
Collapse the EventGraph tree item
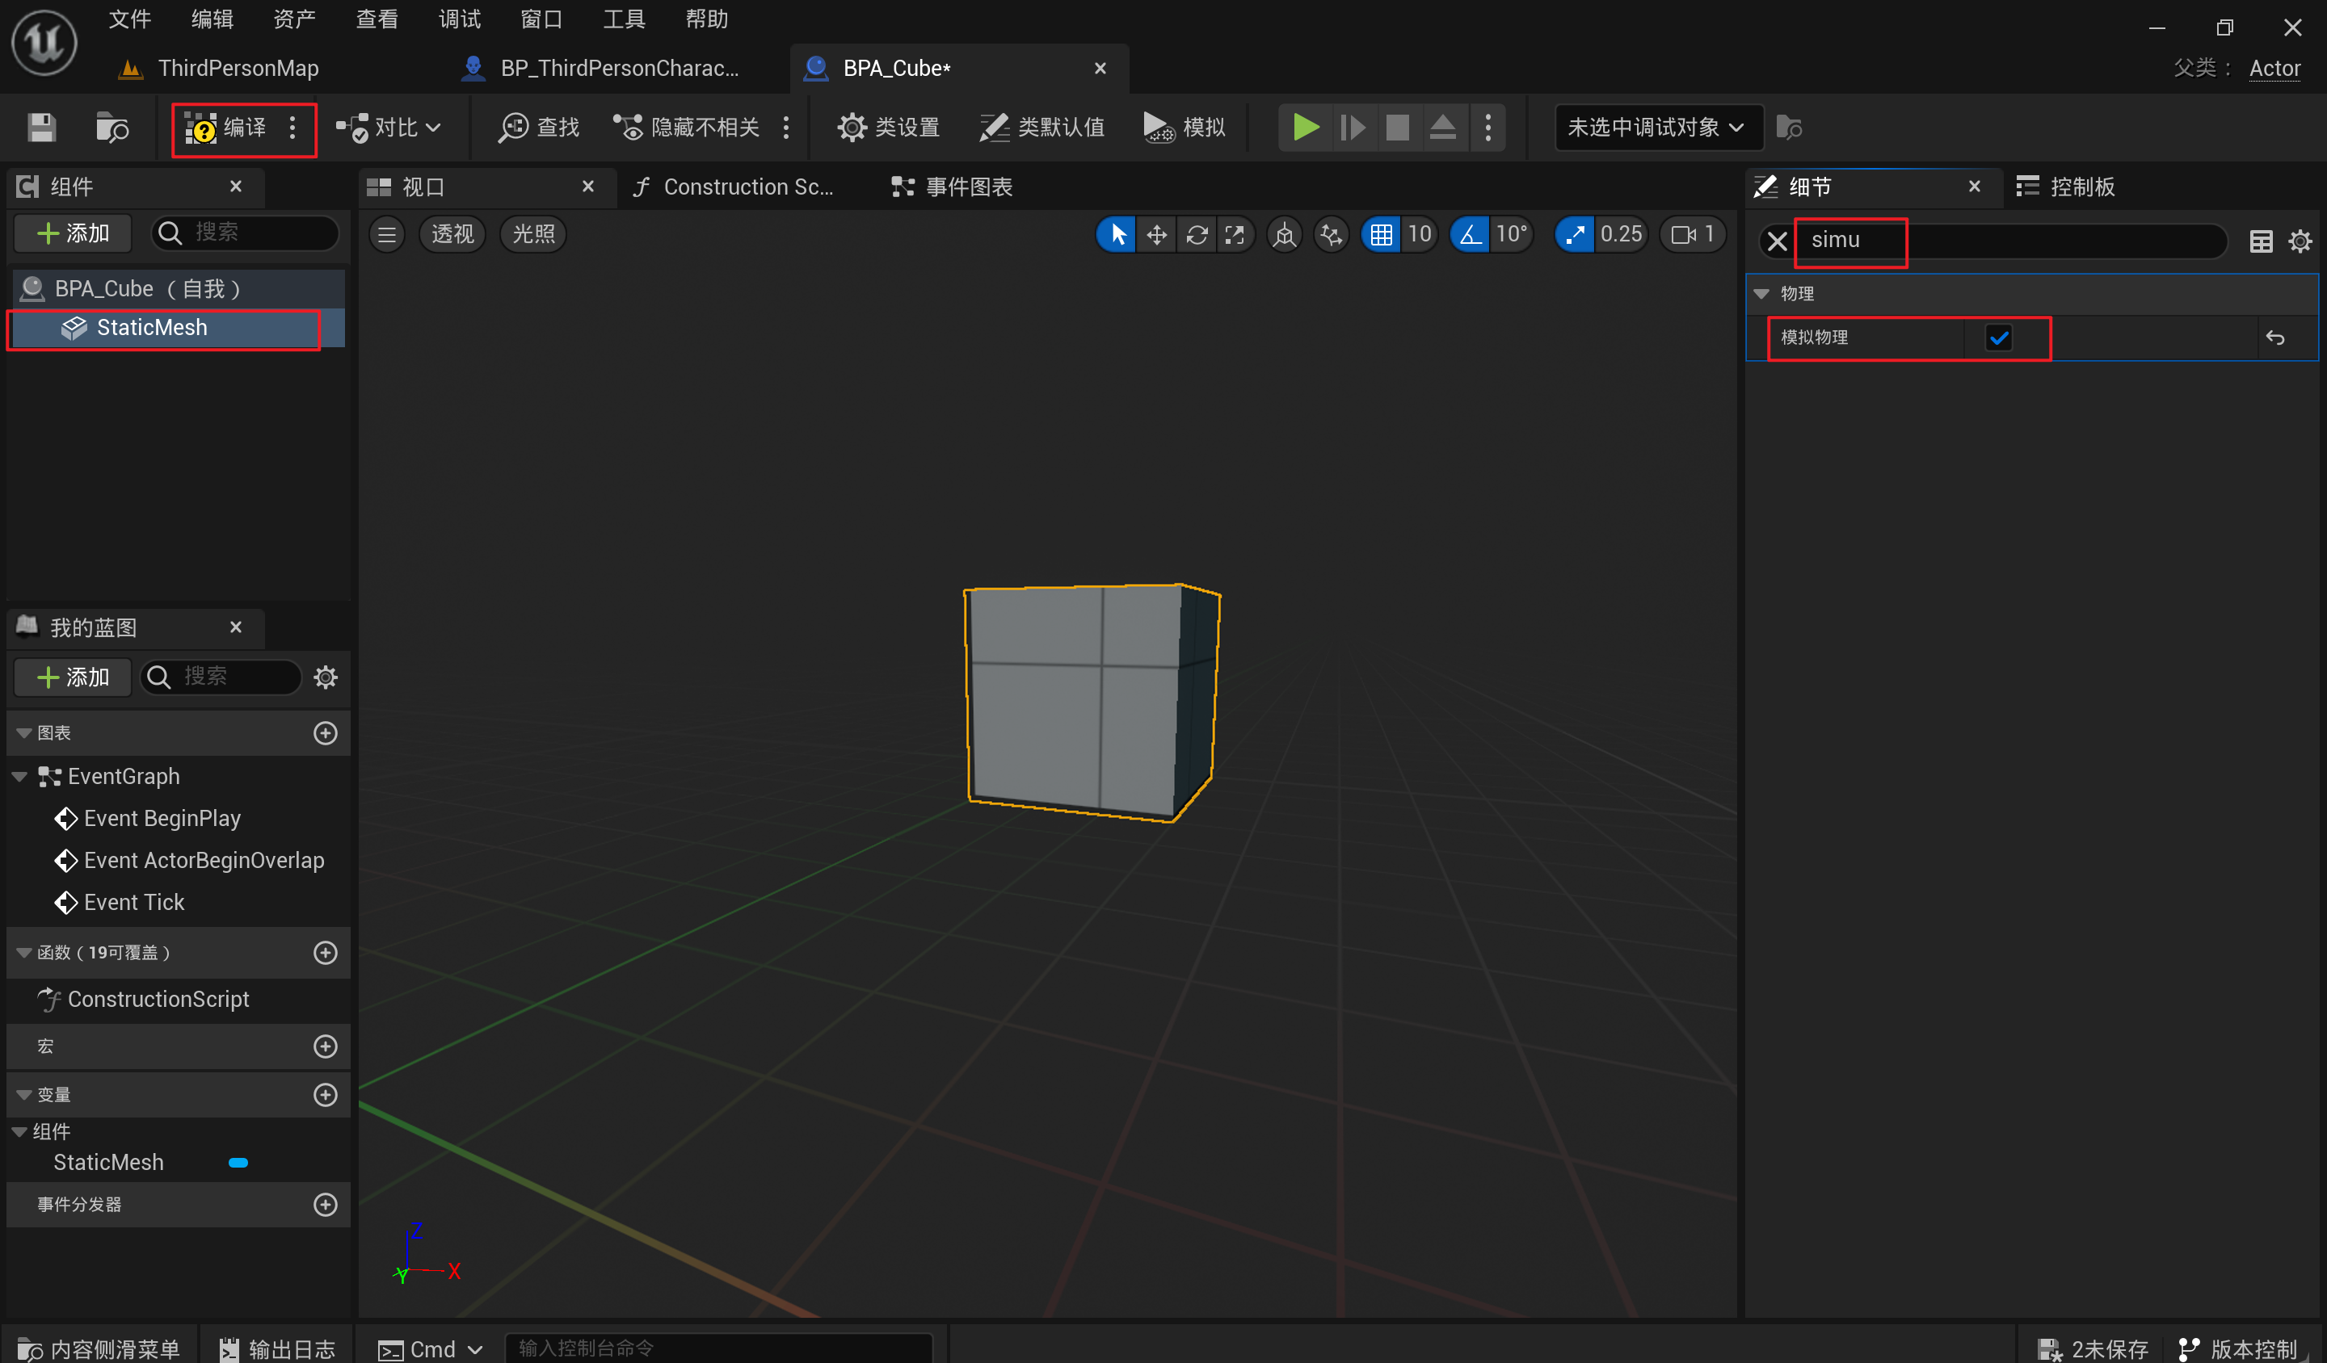19,776
